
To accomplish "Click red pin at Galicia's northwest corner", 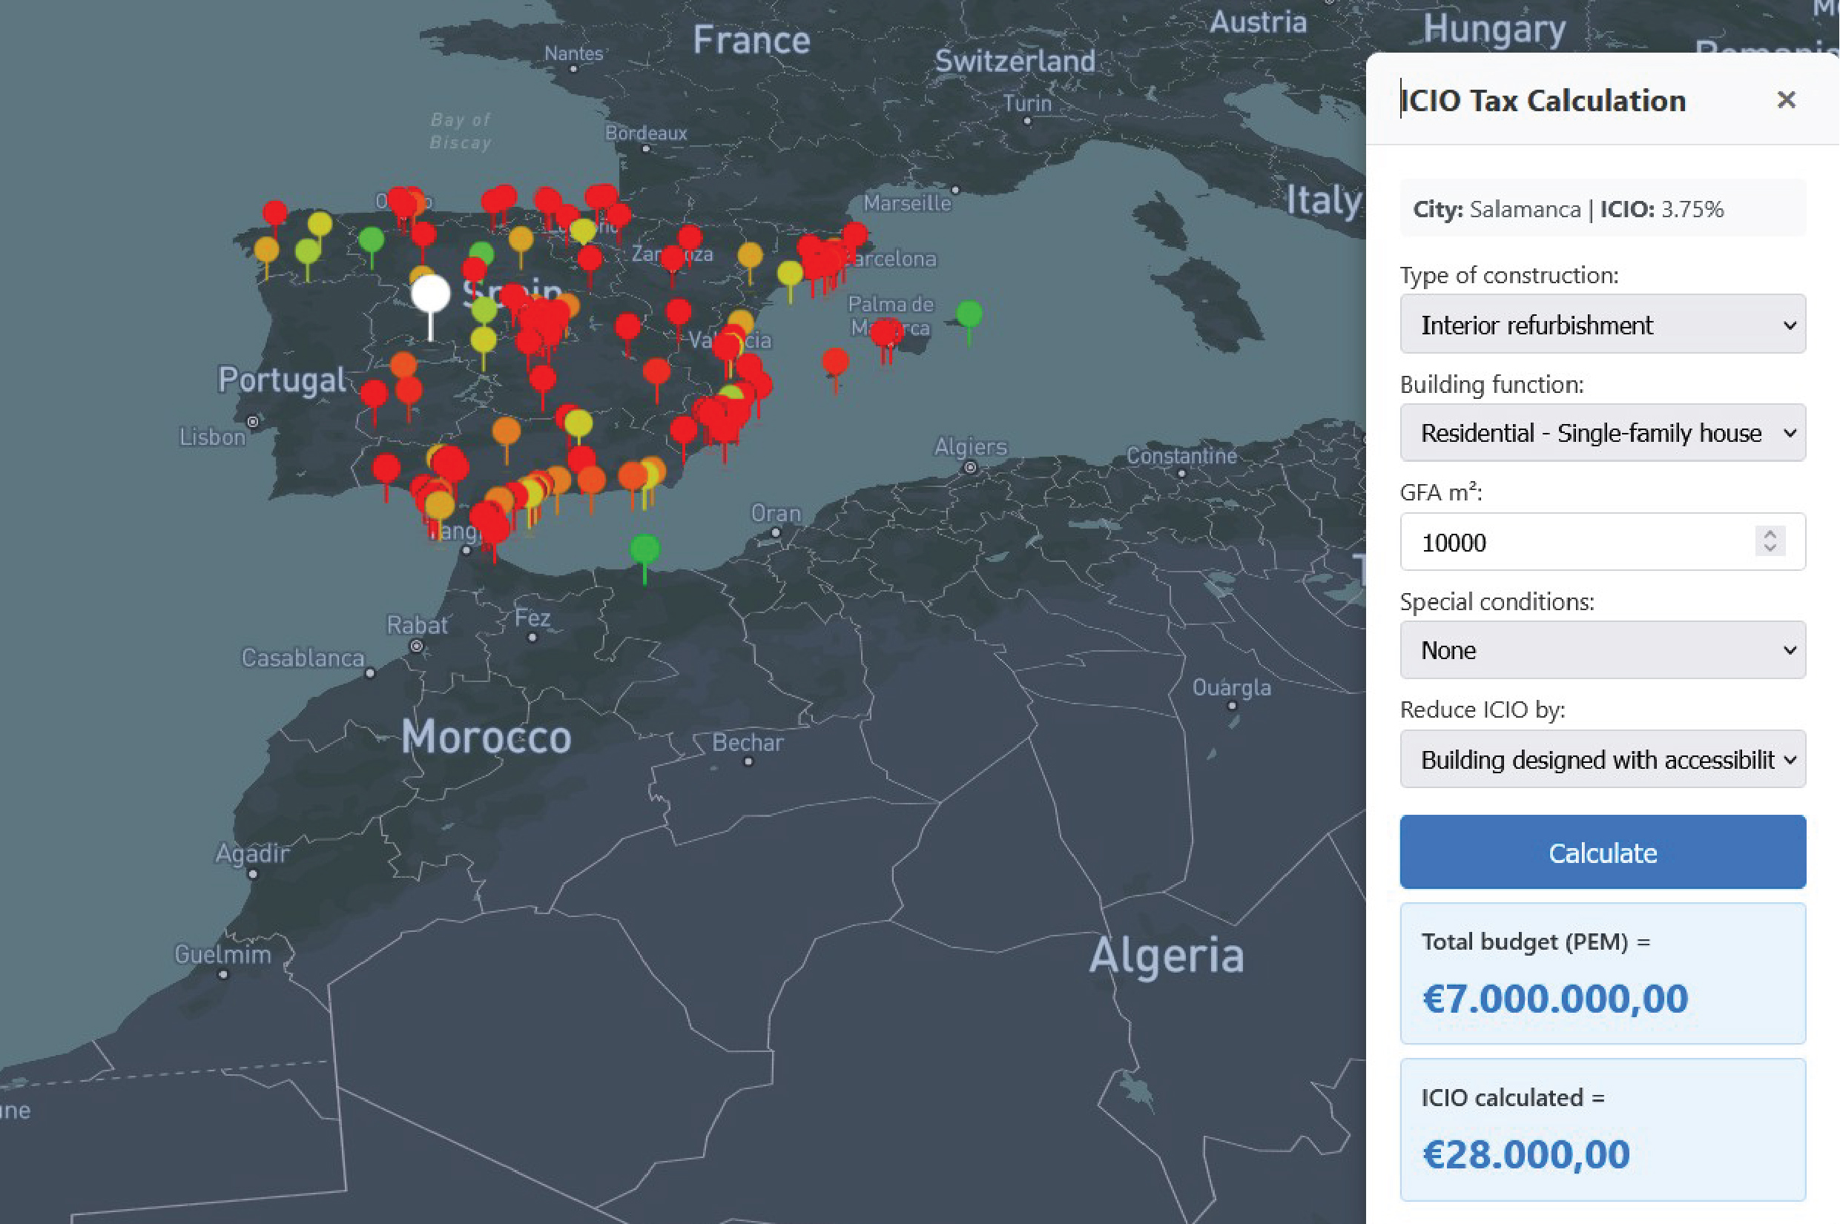I will click(275, 212).
